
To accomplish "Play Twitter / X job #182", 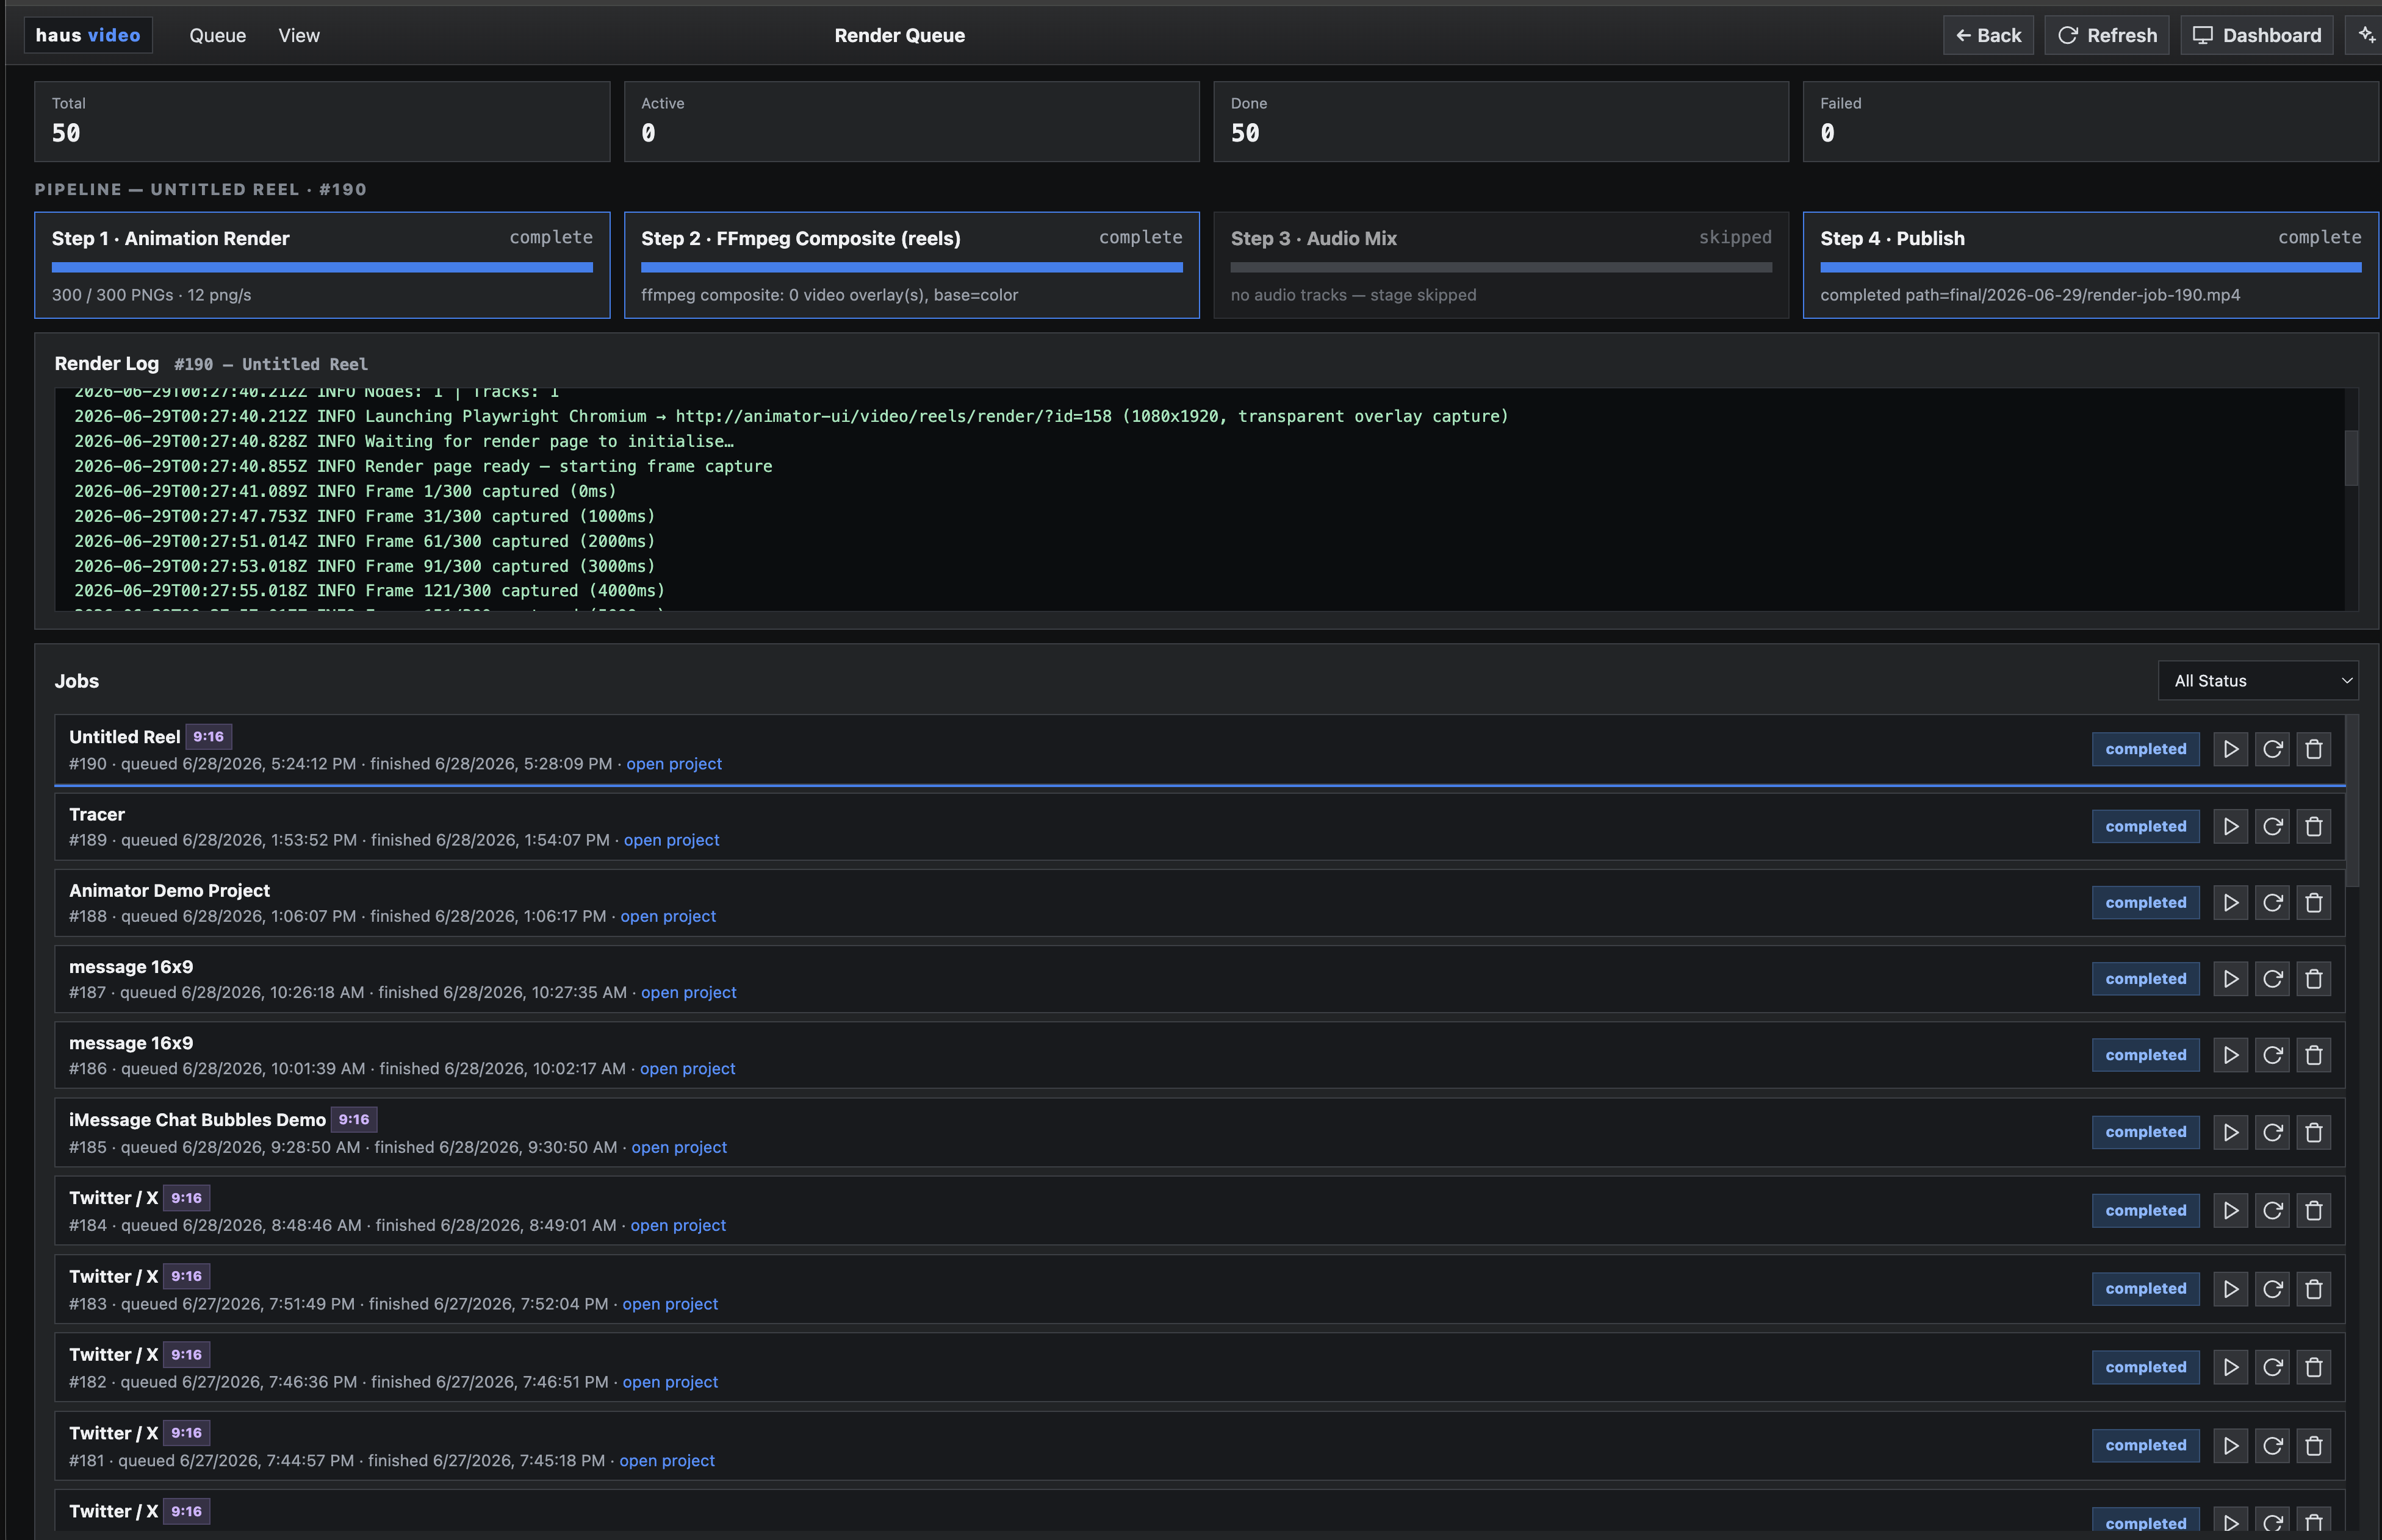I will point(2231,1367).
